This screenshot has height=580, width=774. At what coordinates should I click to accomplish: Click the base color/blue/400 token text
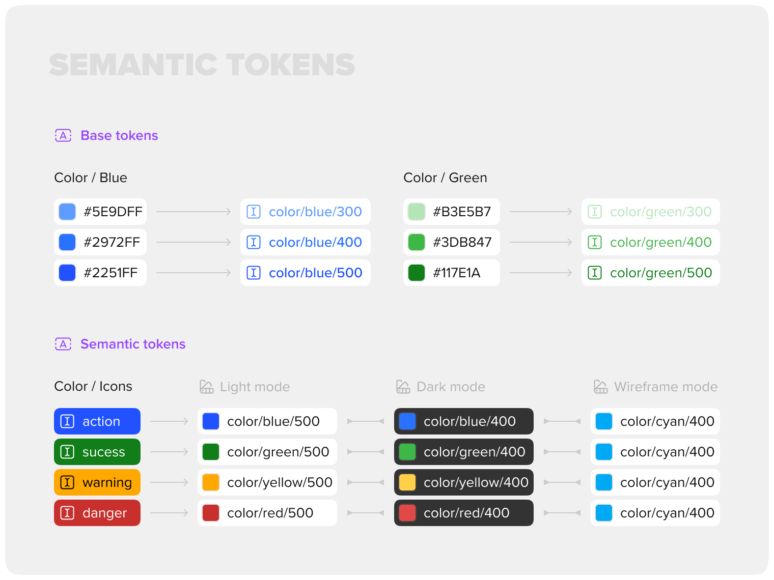coord(315,242)
